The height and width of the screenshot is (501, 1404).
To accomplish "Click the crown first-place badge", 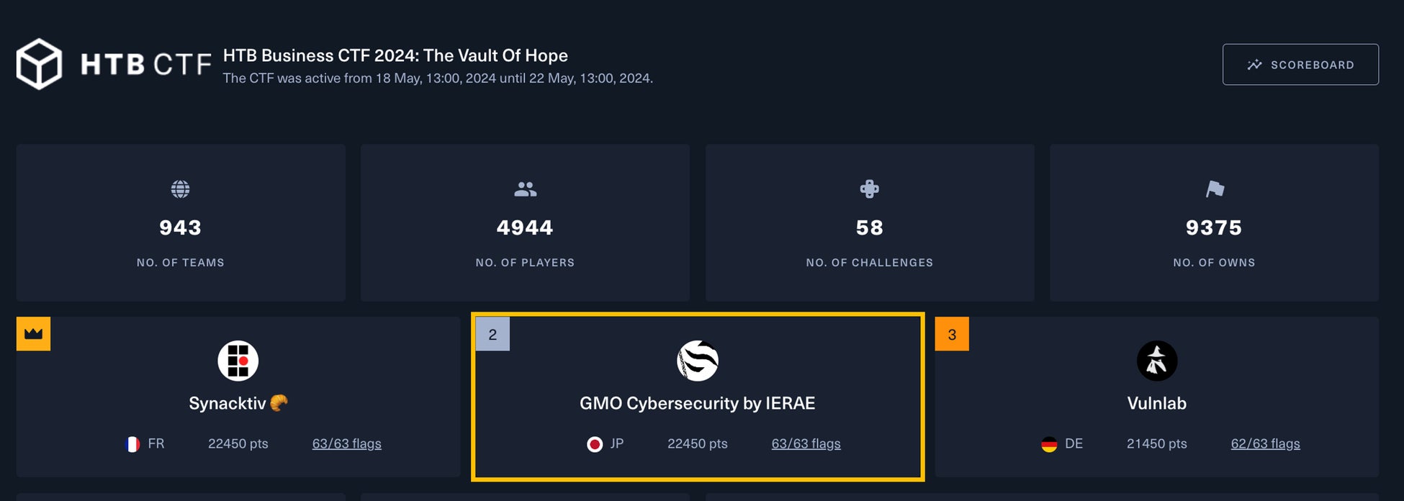I will pos(33,334).
